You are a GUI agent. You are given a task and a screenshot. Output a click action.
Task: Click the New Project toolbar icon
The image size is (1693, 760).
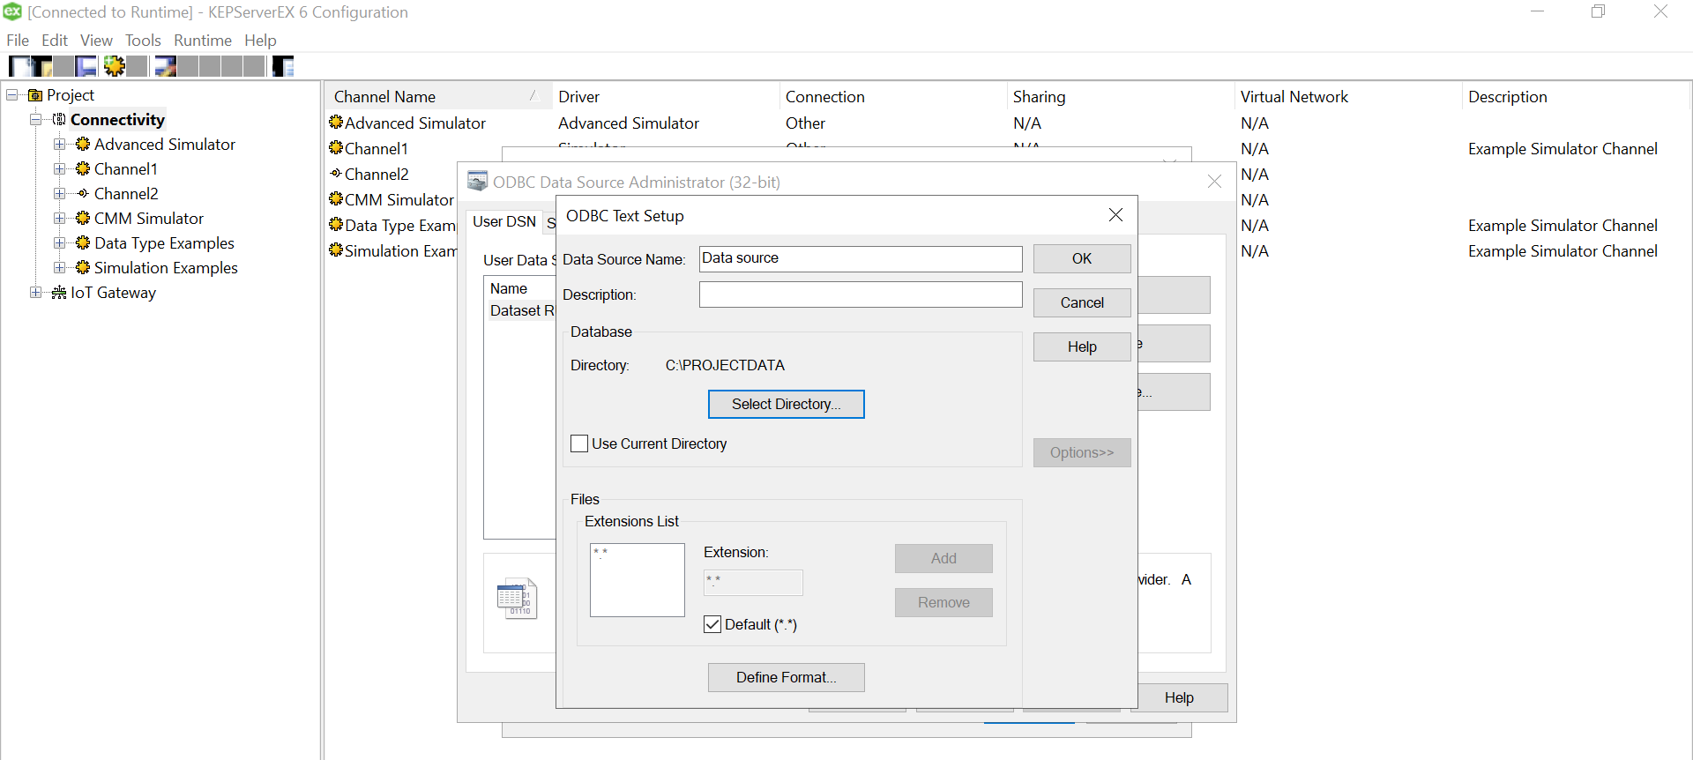19,66
